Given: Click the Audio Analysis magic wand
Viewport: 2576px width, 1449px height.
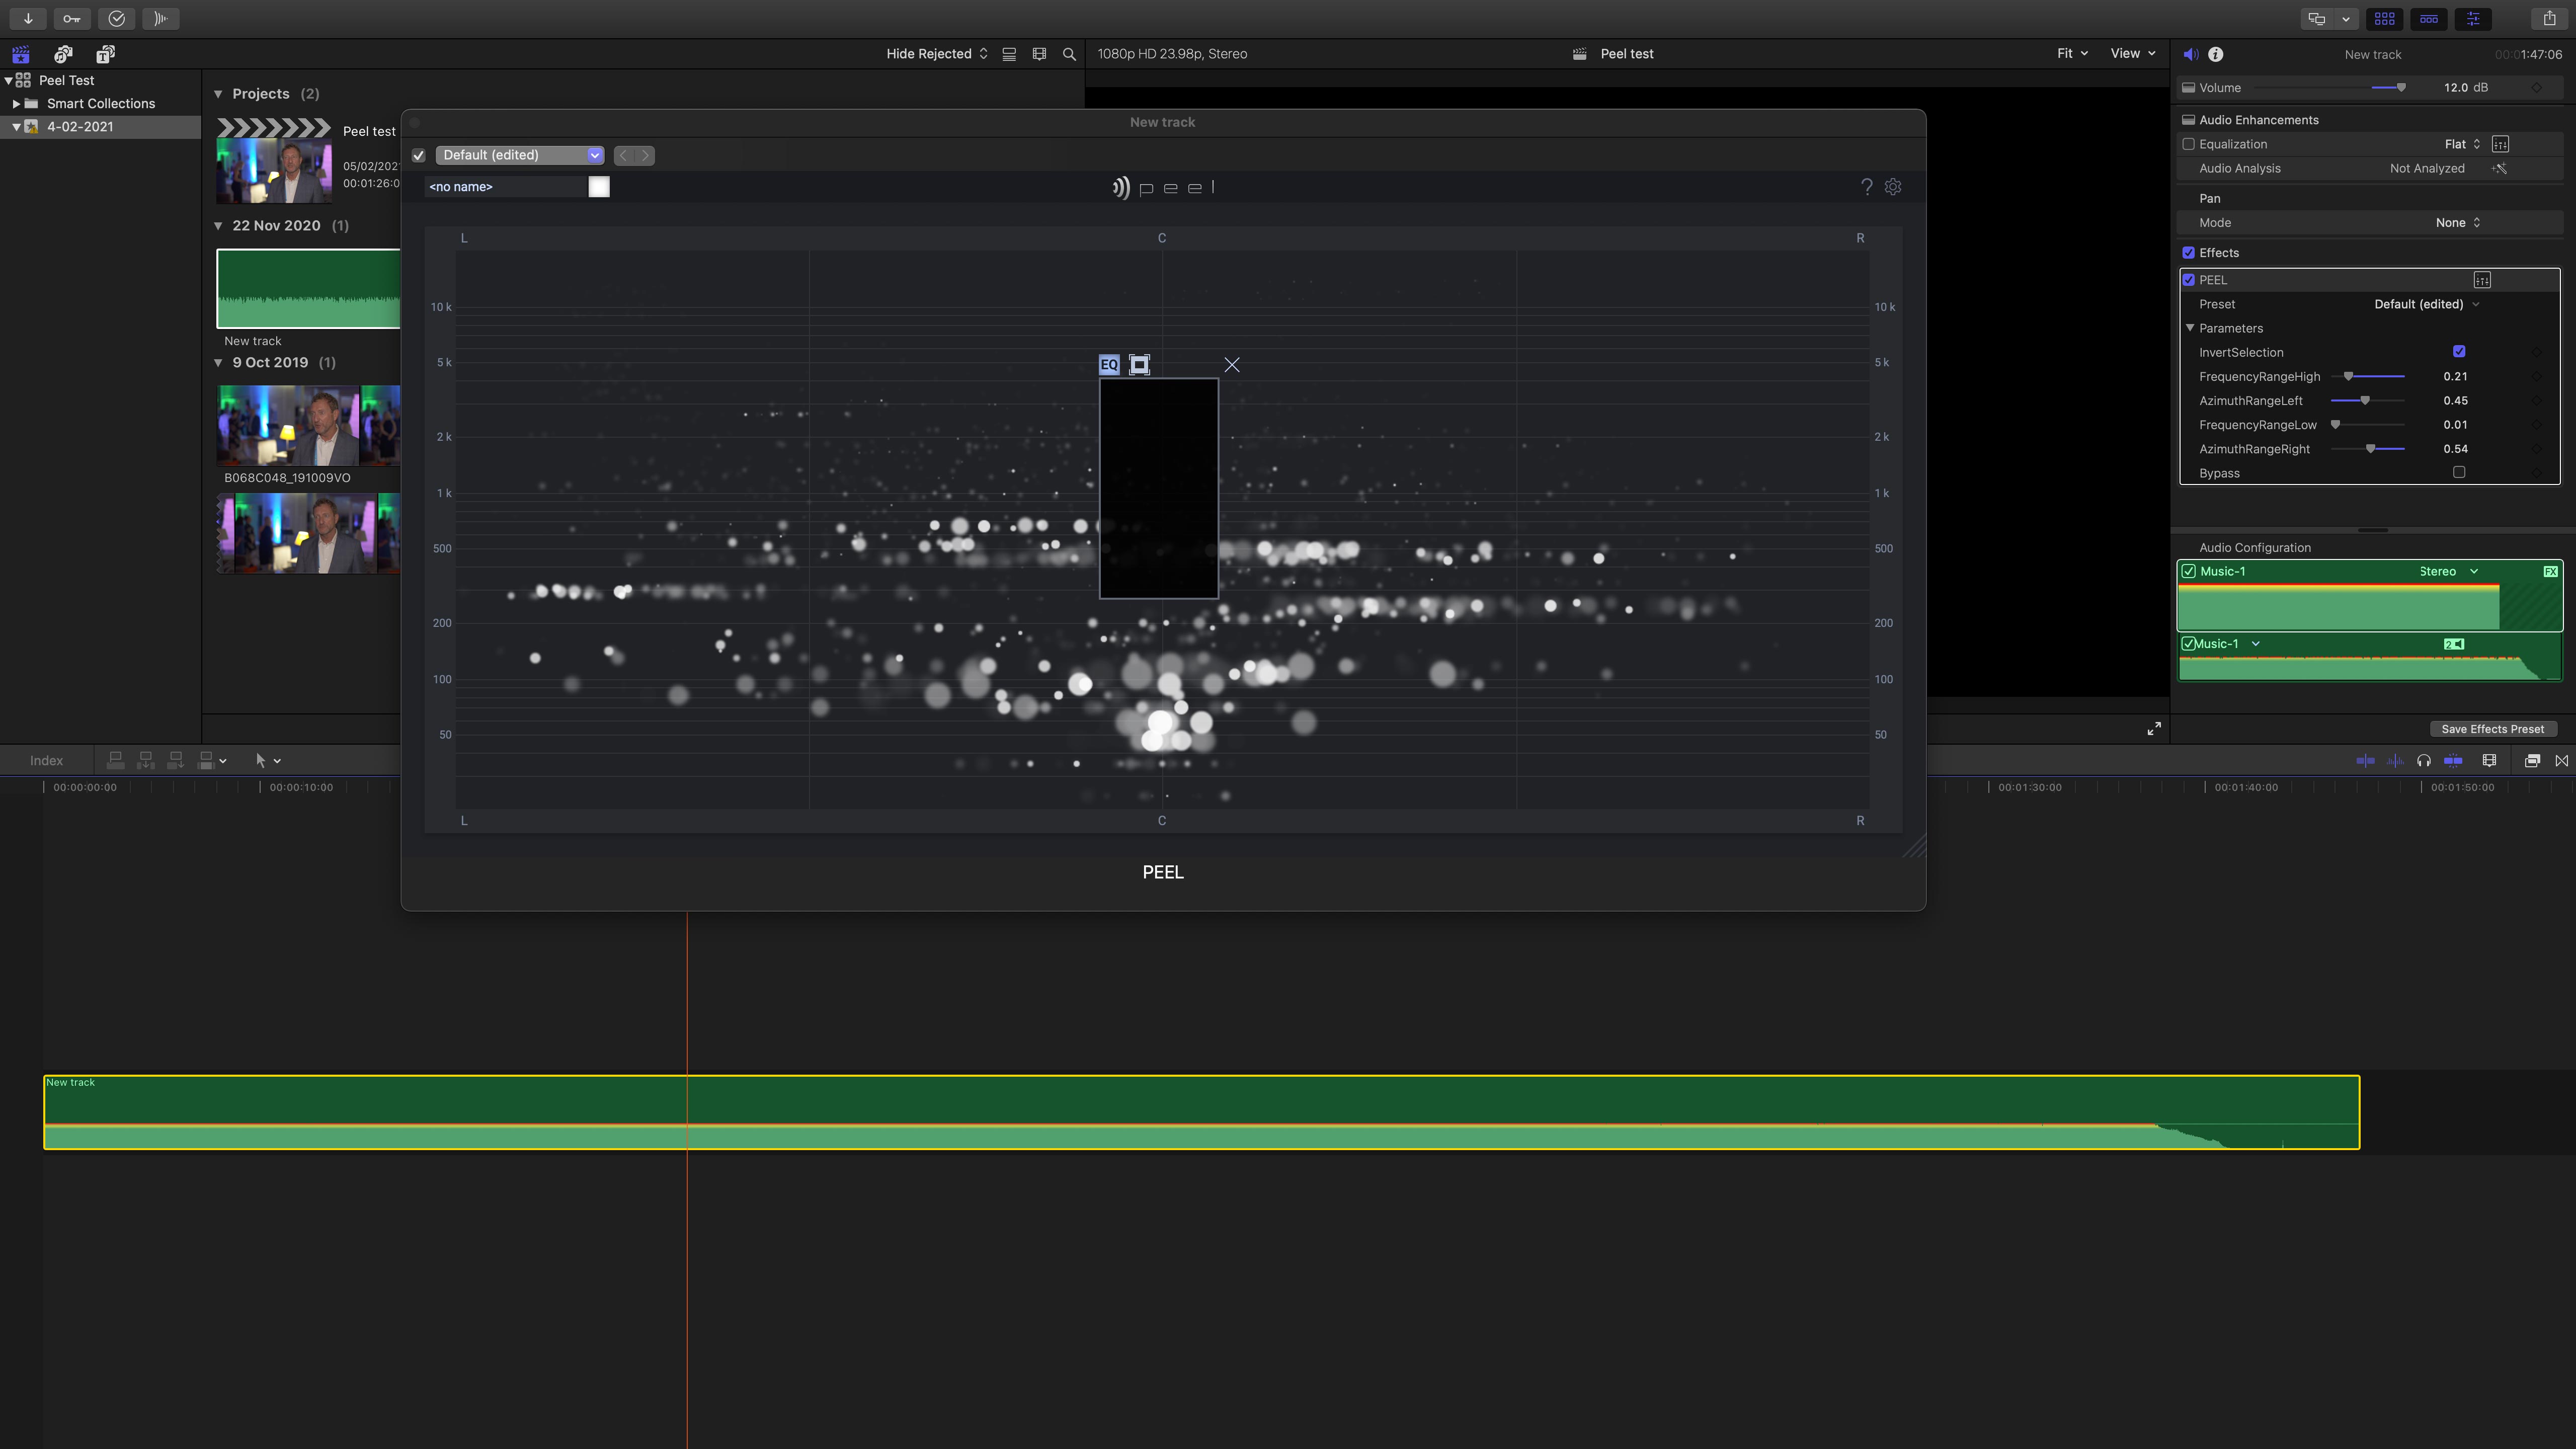Looking at the screenshot, I should point(2500,168).
